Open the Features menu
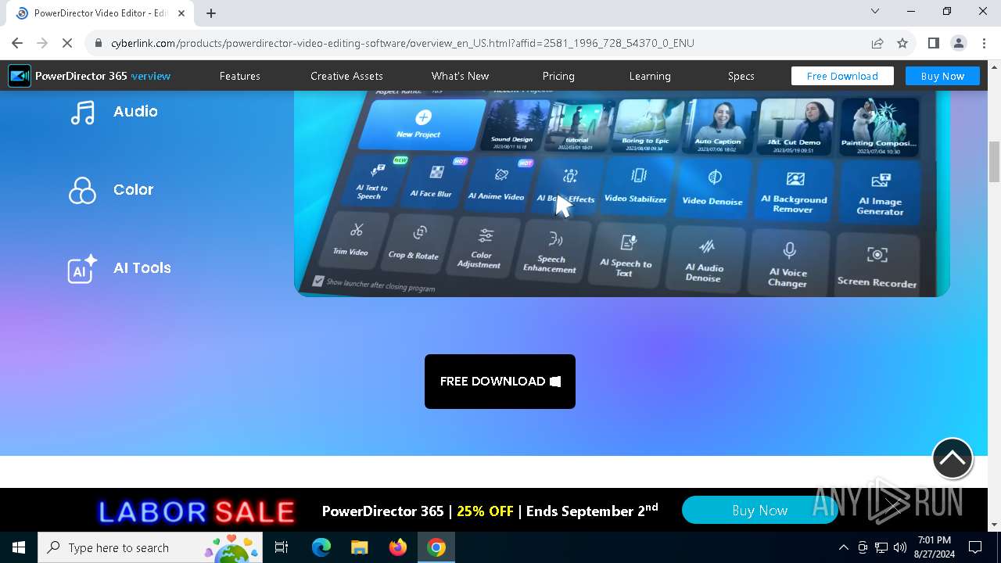This screenshot has width=1001, height=563. coord(240,76)
